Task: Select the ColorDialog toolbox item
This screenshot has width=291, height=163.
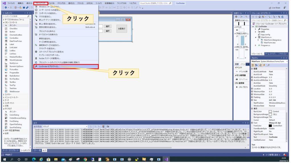Action: pyautogui.click(x=14, y=115)
